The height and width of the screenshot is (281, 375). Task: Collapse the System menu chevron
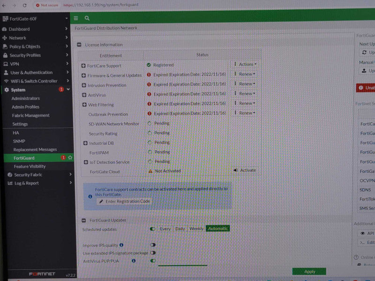tap(68, 89)
